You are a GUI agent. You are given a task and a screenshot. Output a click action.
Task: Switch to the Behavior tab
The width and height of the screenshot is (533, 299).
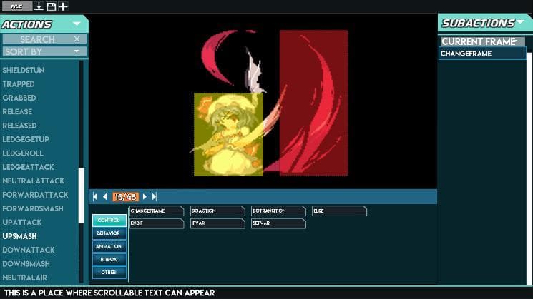pyautogui.click(x=109, y=233)
